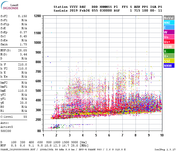The image size is (176, 151).
Task: Click the 8.5 MUF table value
Action: coord(14,146)
